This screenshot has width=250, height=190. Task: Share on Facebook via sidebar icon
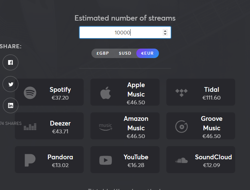tap(10, 62)
